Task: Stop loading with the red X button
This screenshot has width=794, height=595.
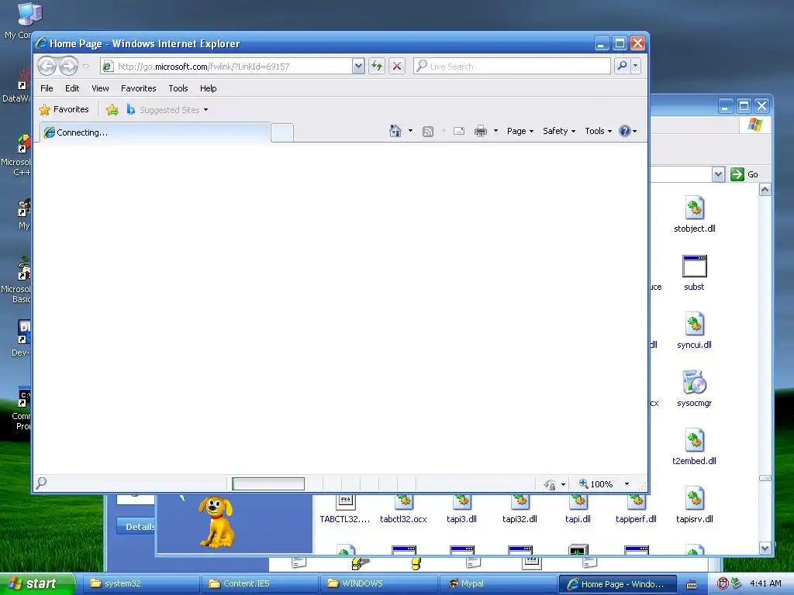Action: 397,66
